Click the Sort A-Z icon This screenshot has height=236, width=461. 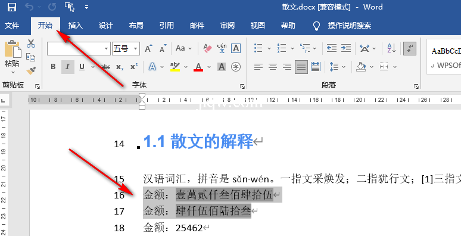point(391,48)
